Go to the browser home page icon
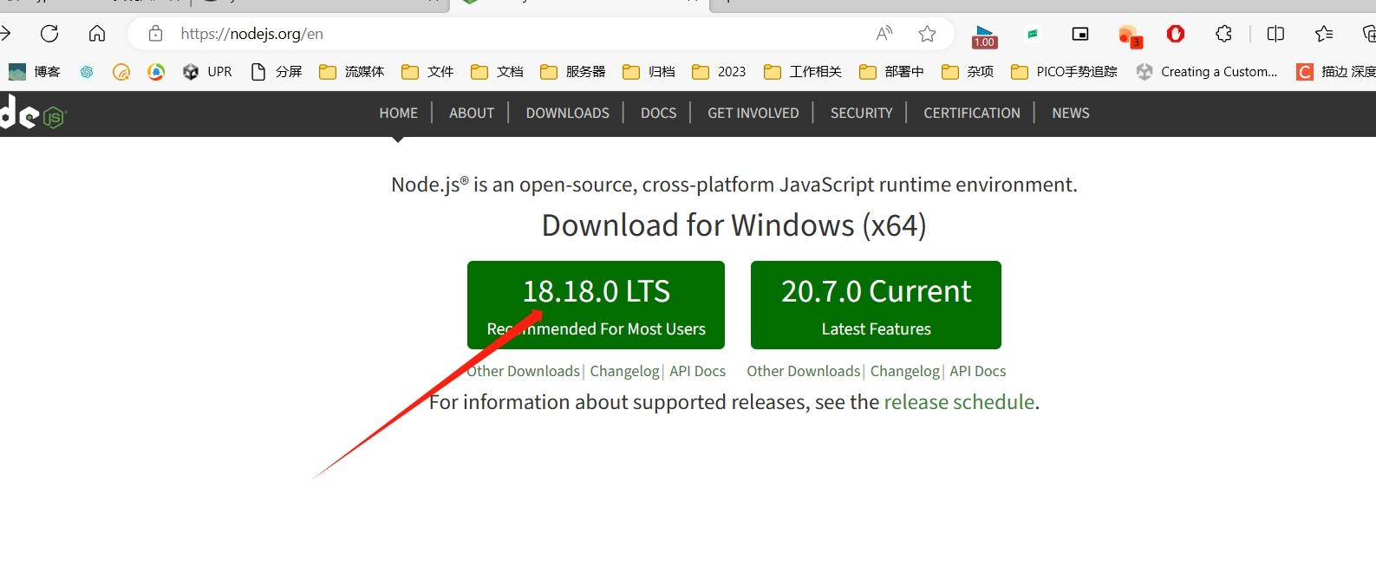 pos(97,34)
